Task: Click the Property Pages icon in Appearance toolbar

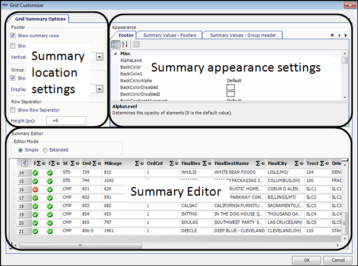Action: 136,45
